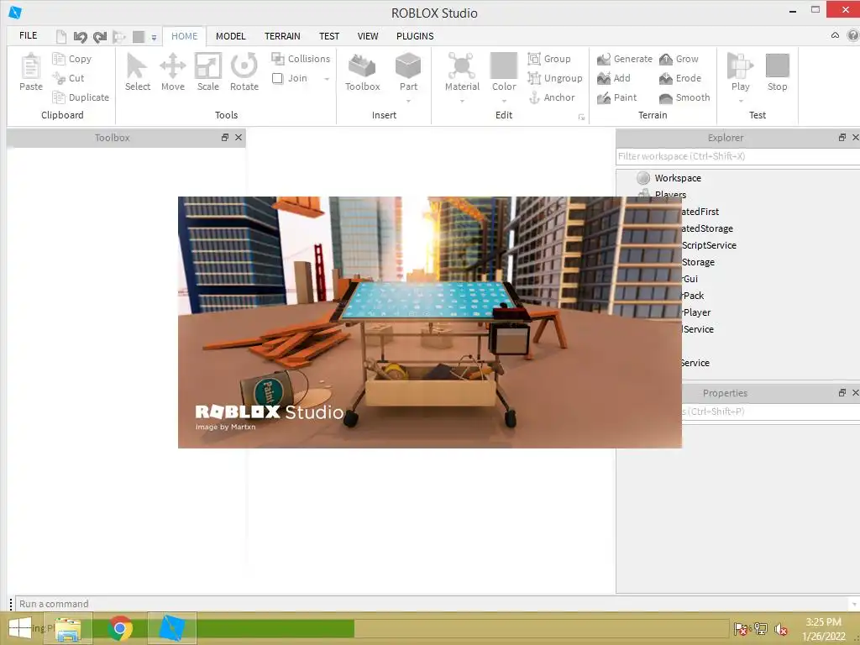This screenshot has height=645, width=860.
Task: Undock the Toolbox panel
Action: tap(225, 137)
